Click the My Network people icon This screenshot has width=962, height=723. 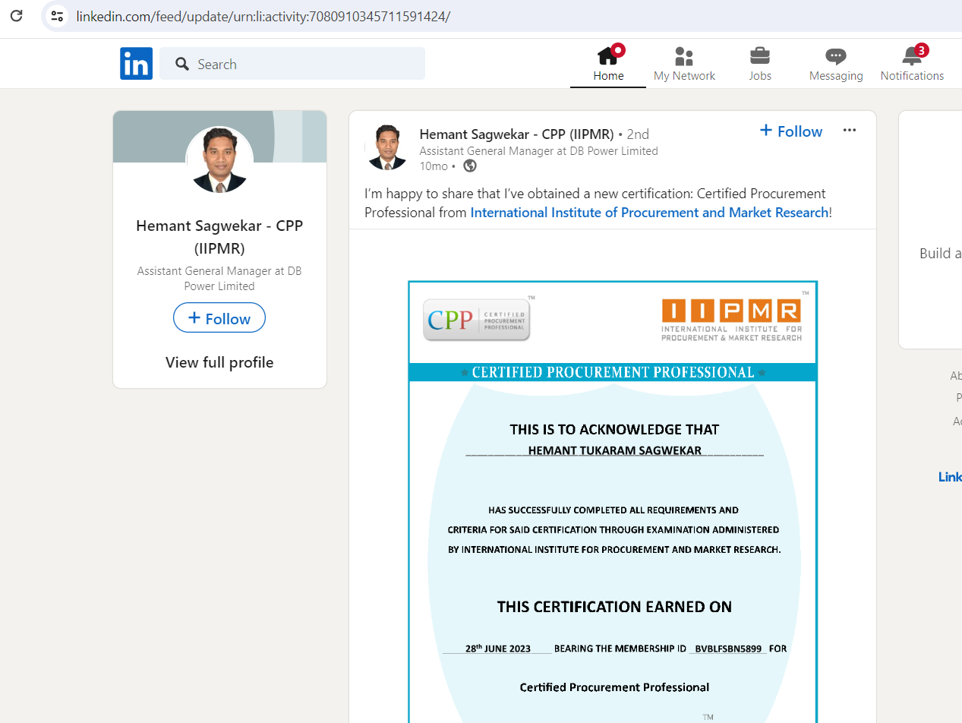point(684,56)
